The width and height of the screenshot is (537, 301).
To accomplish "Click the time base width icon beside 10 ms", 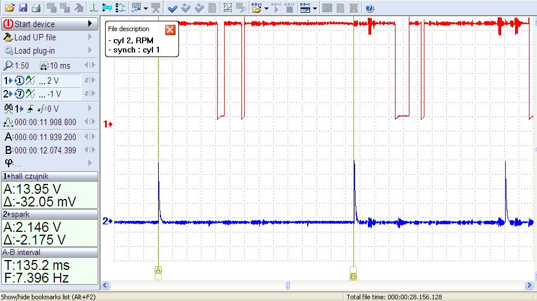I will coord(43,66).
